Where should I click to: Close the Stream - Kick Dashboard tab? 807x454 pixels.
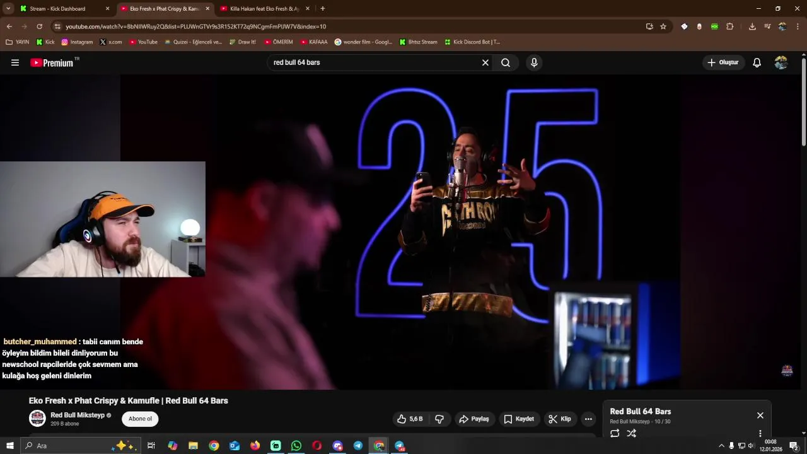coord(107,9)
